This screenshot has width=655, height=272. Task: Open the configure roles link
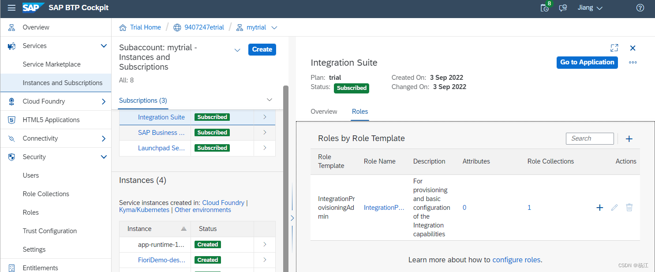tap(516, 260)
